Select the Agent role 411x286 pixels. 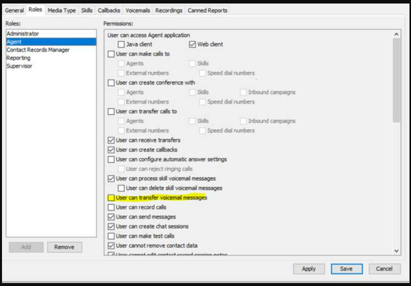pos(51,42)
